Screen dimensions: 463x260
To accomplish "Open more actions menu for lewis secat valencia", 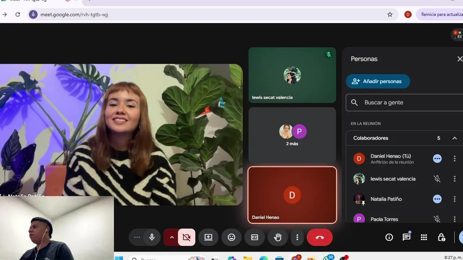I will pyautogui.click(x=455, y=179).
